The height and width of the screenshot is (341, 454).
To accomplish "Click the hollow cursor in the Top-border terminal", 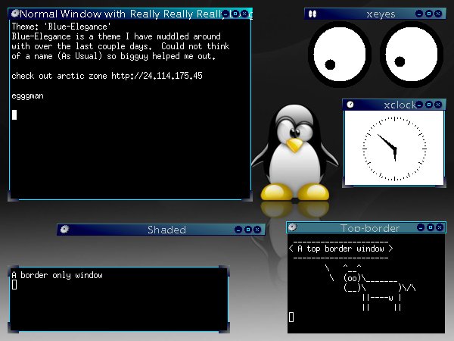I will [291, 317].
